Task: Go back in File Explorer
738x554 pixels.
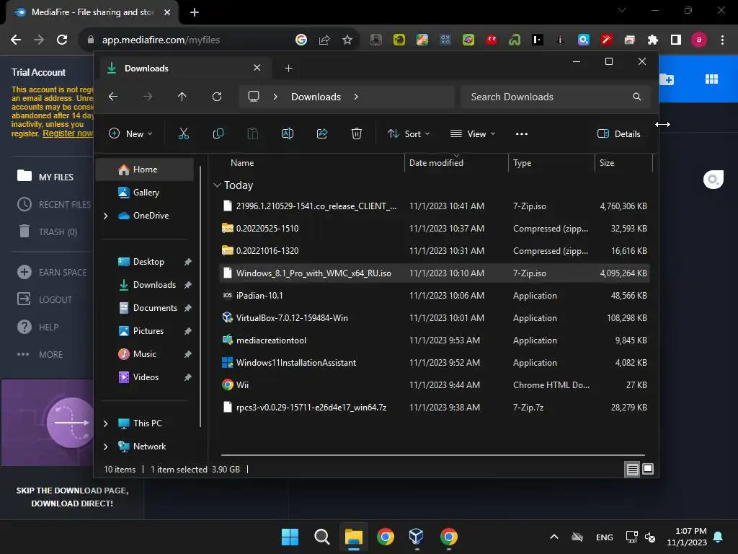Action: point(113,97)
